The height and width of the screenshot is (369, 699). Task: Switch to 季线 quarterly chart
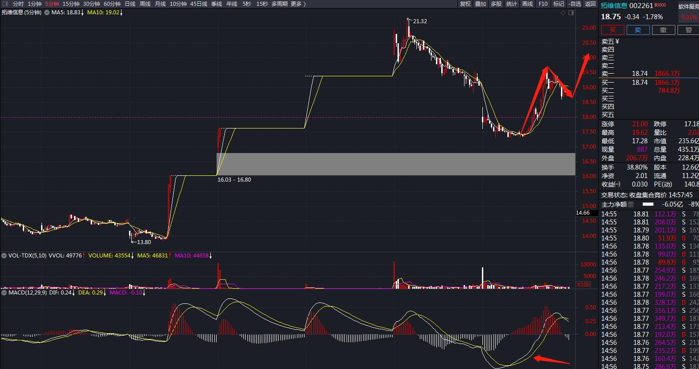[x=217, y=4]
